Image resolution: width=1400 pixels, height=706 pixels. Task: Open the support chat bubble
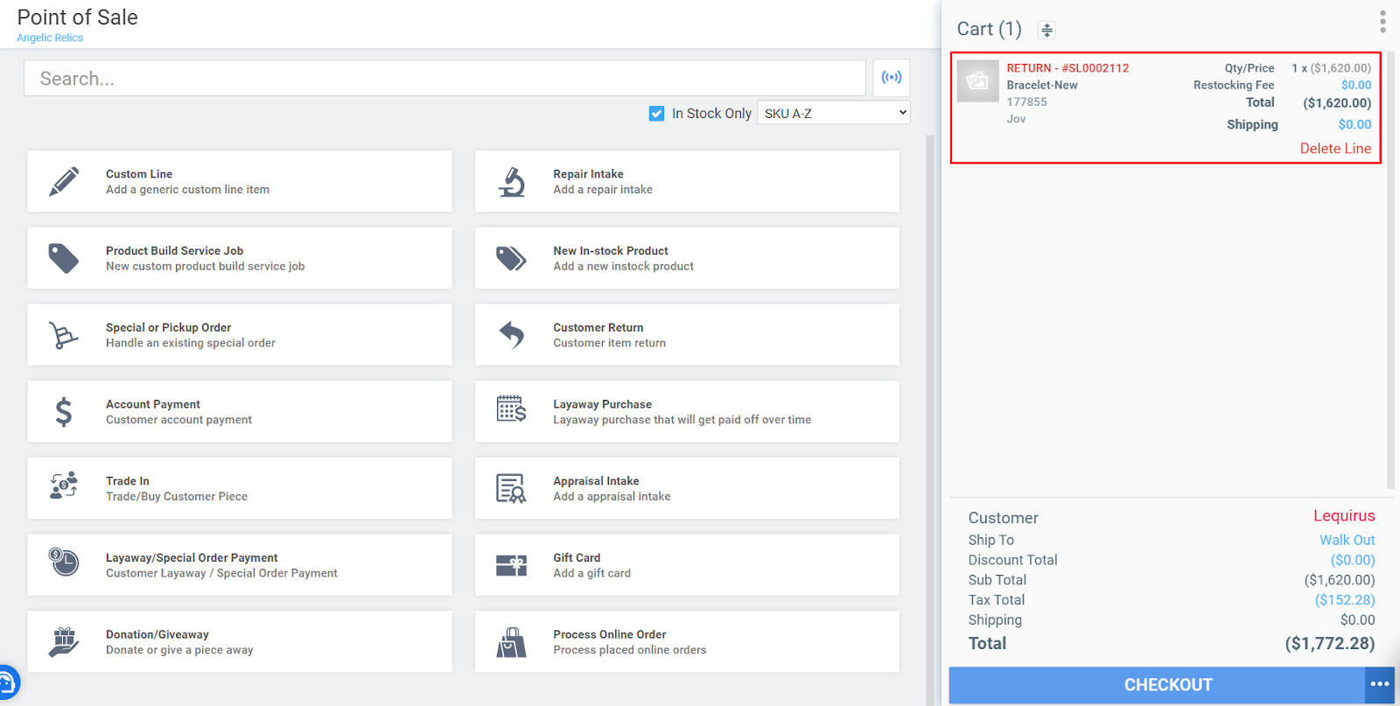[x=7, y=683]
